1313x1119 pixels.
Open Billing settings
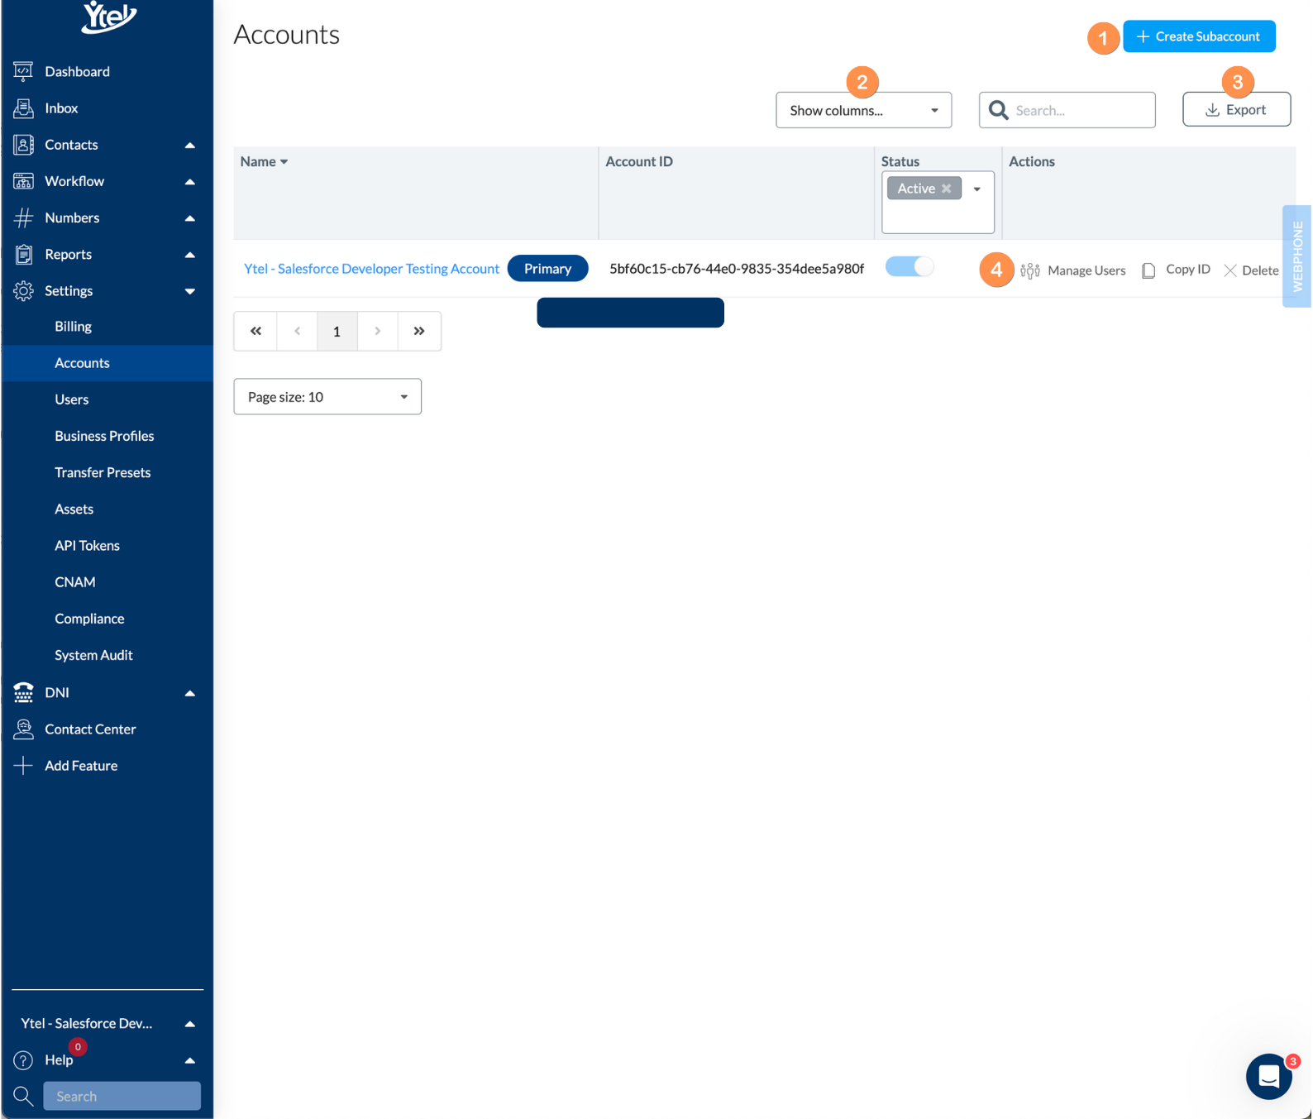73,327
